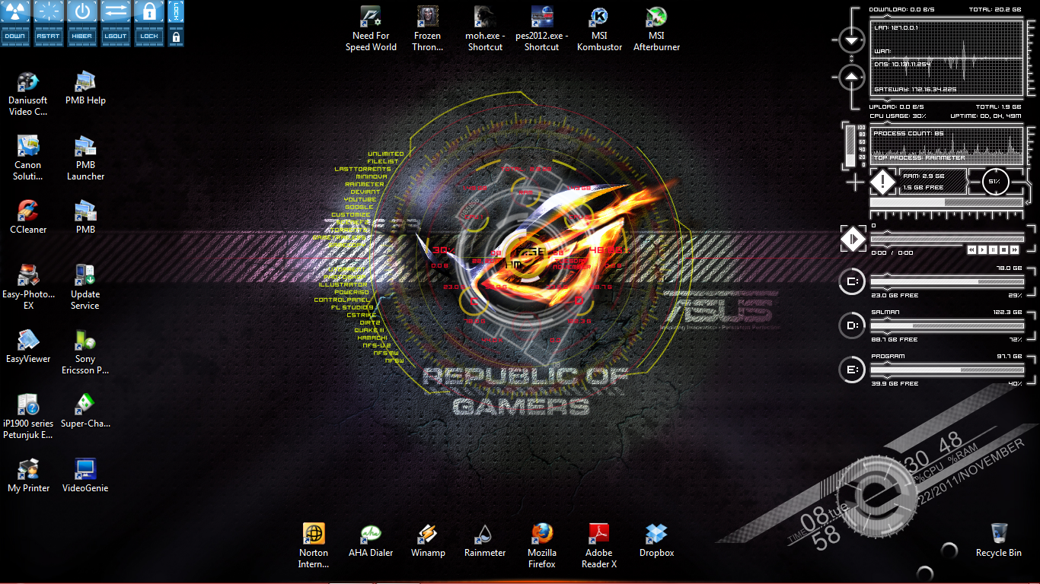Viewport: 1040px width, 584px height.
Task: Open the Recycle Bin
Action: click(998, 534)
